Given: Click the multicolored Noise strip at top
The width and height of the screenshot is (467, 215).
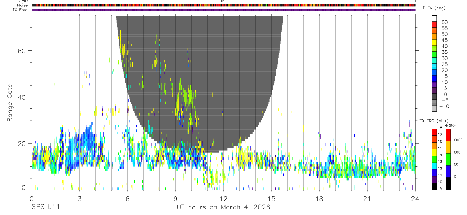Looking at the screenshot, I should (x=224, y=5).
